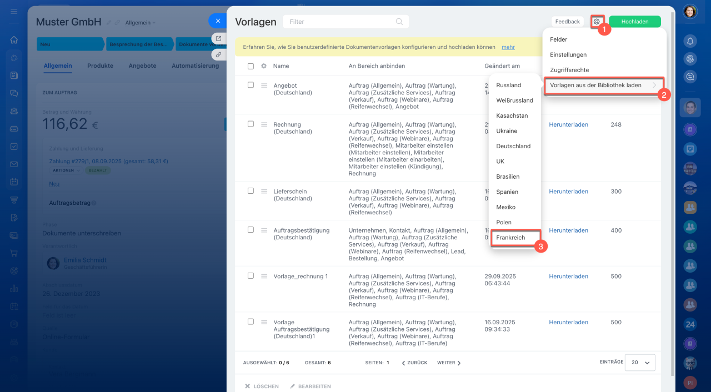Switch to the Produkte tab in deal window

[100, 66]
